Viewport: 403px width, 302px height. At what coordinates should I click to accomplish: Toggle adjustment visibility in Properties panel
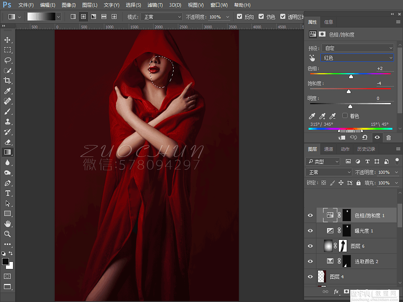point(377,137)
